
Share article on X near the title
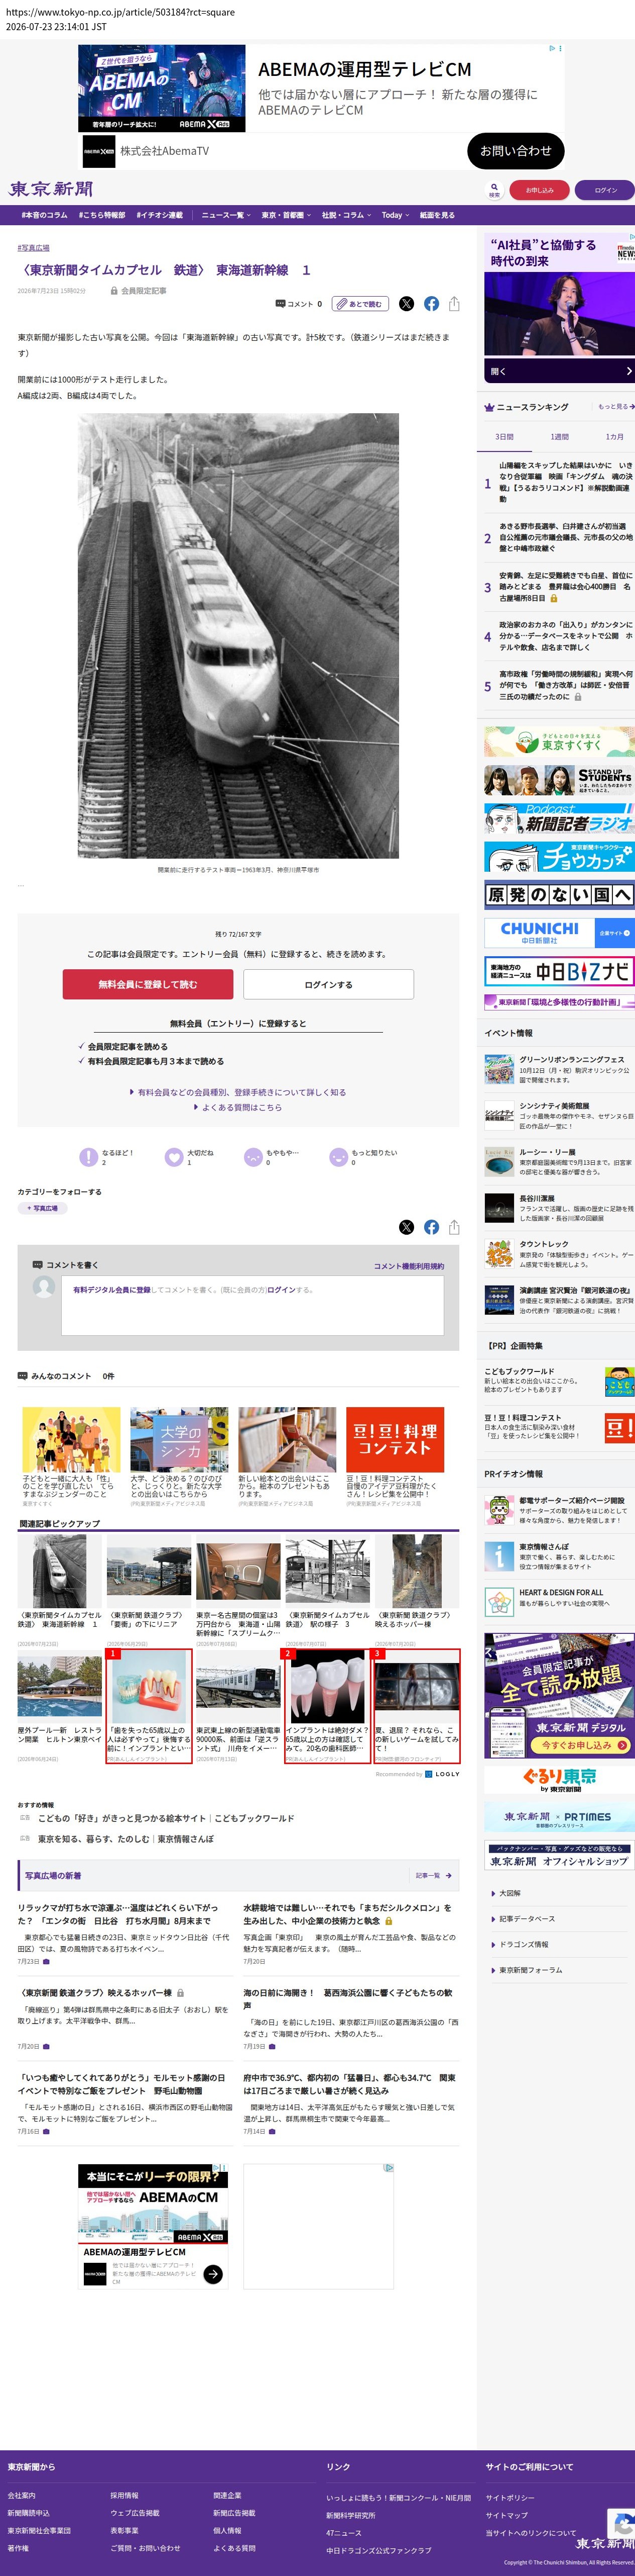[407, 304]
